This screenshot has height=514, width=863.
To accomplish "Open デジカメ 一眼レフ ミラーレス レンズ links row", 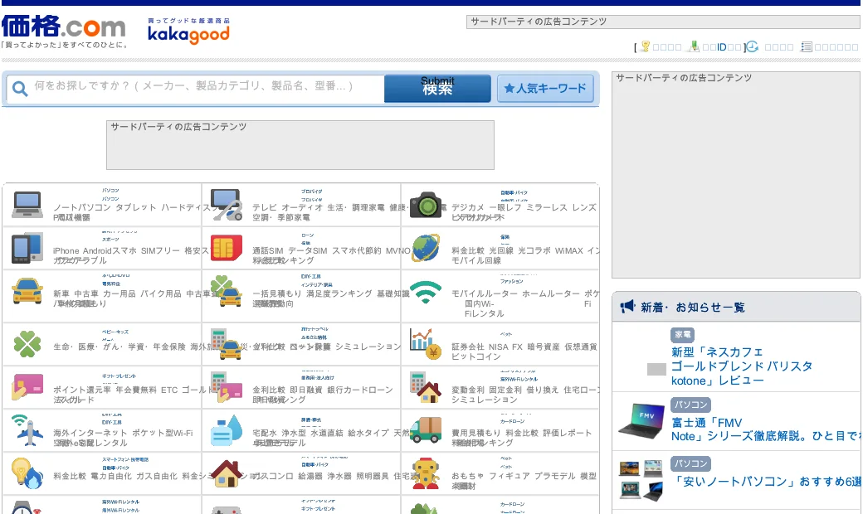I will (524, 207).
